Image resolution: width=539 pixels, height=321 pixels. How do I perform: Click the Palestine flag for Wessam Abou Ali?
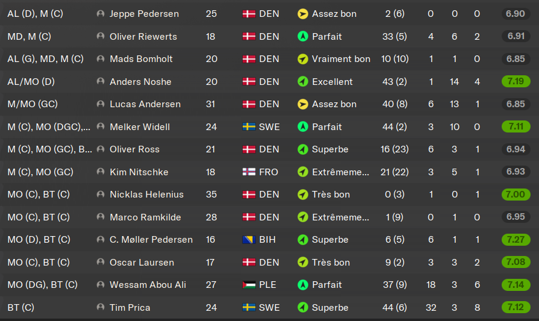click(249, 285)
